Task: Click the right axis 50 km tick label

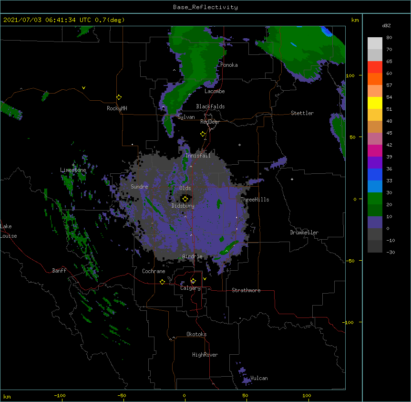Action: [352, 137]
